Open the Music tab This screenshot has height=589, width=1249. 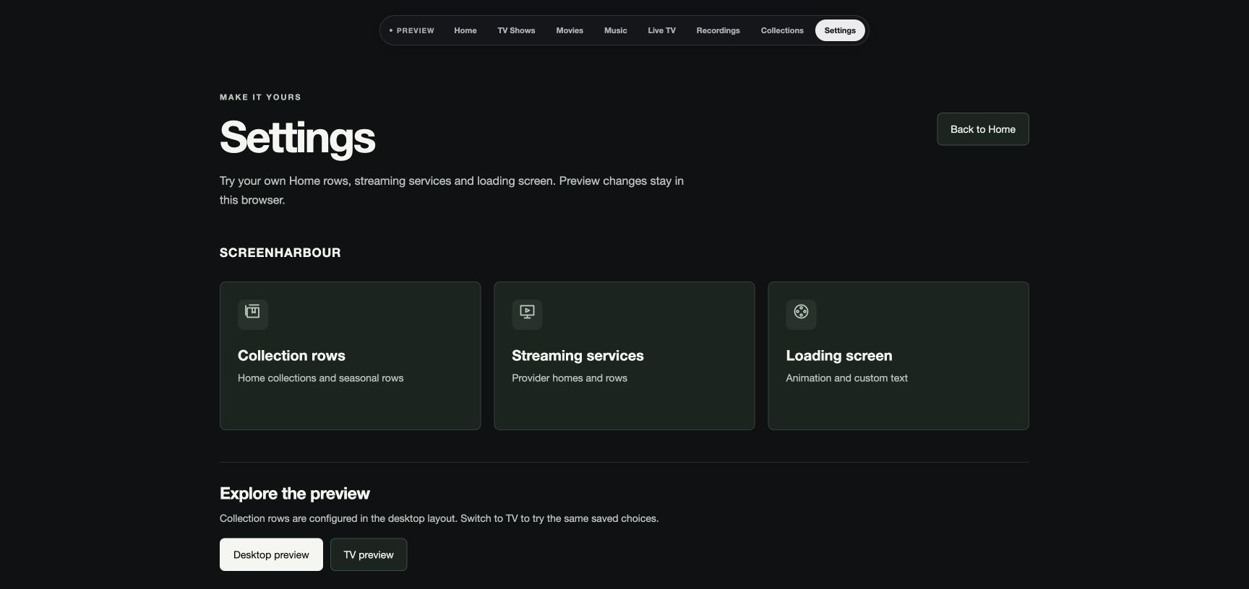point(616,30)
